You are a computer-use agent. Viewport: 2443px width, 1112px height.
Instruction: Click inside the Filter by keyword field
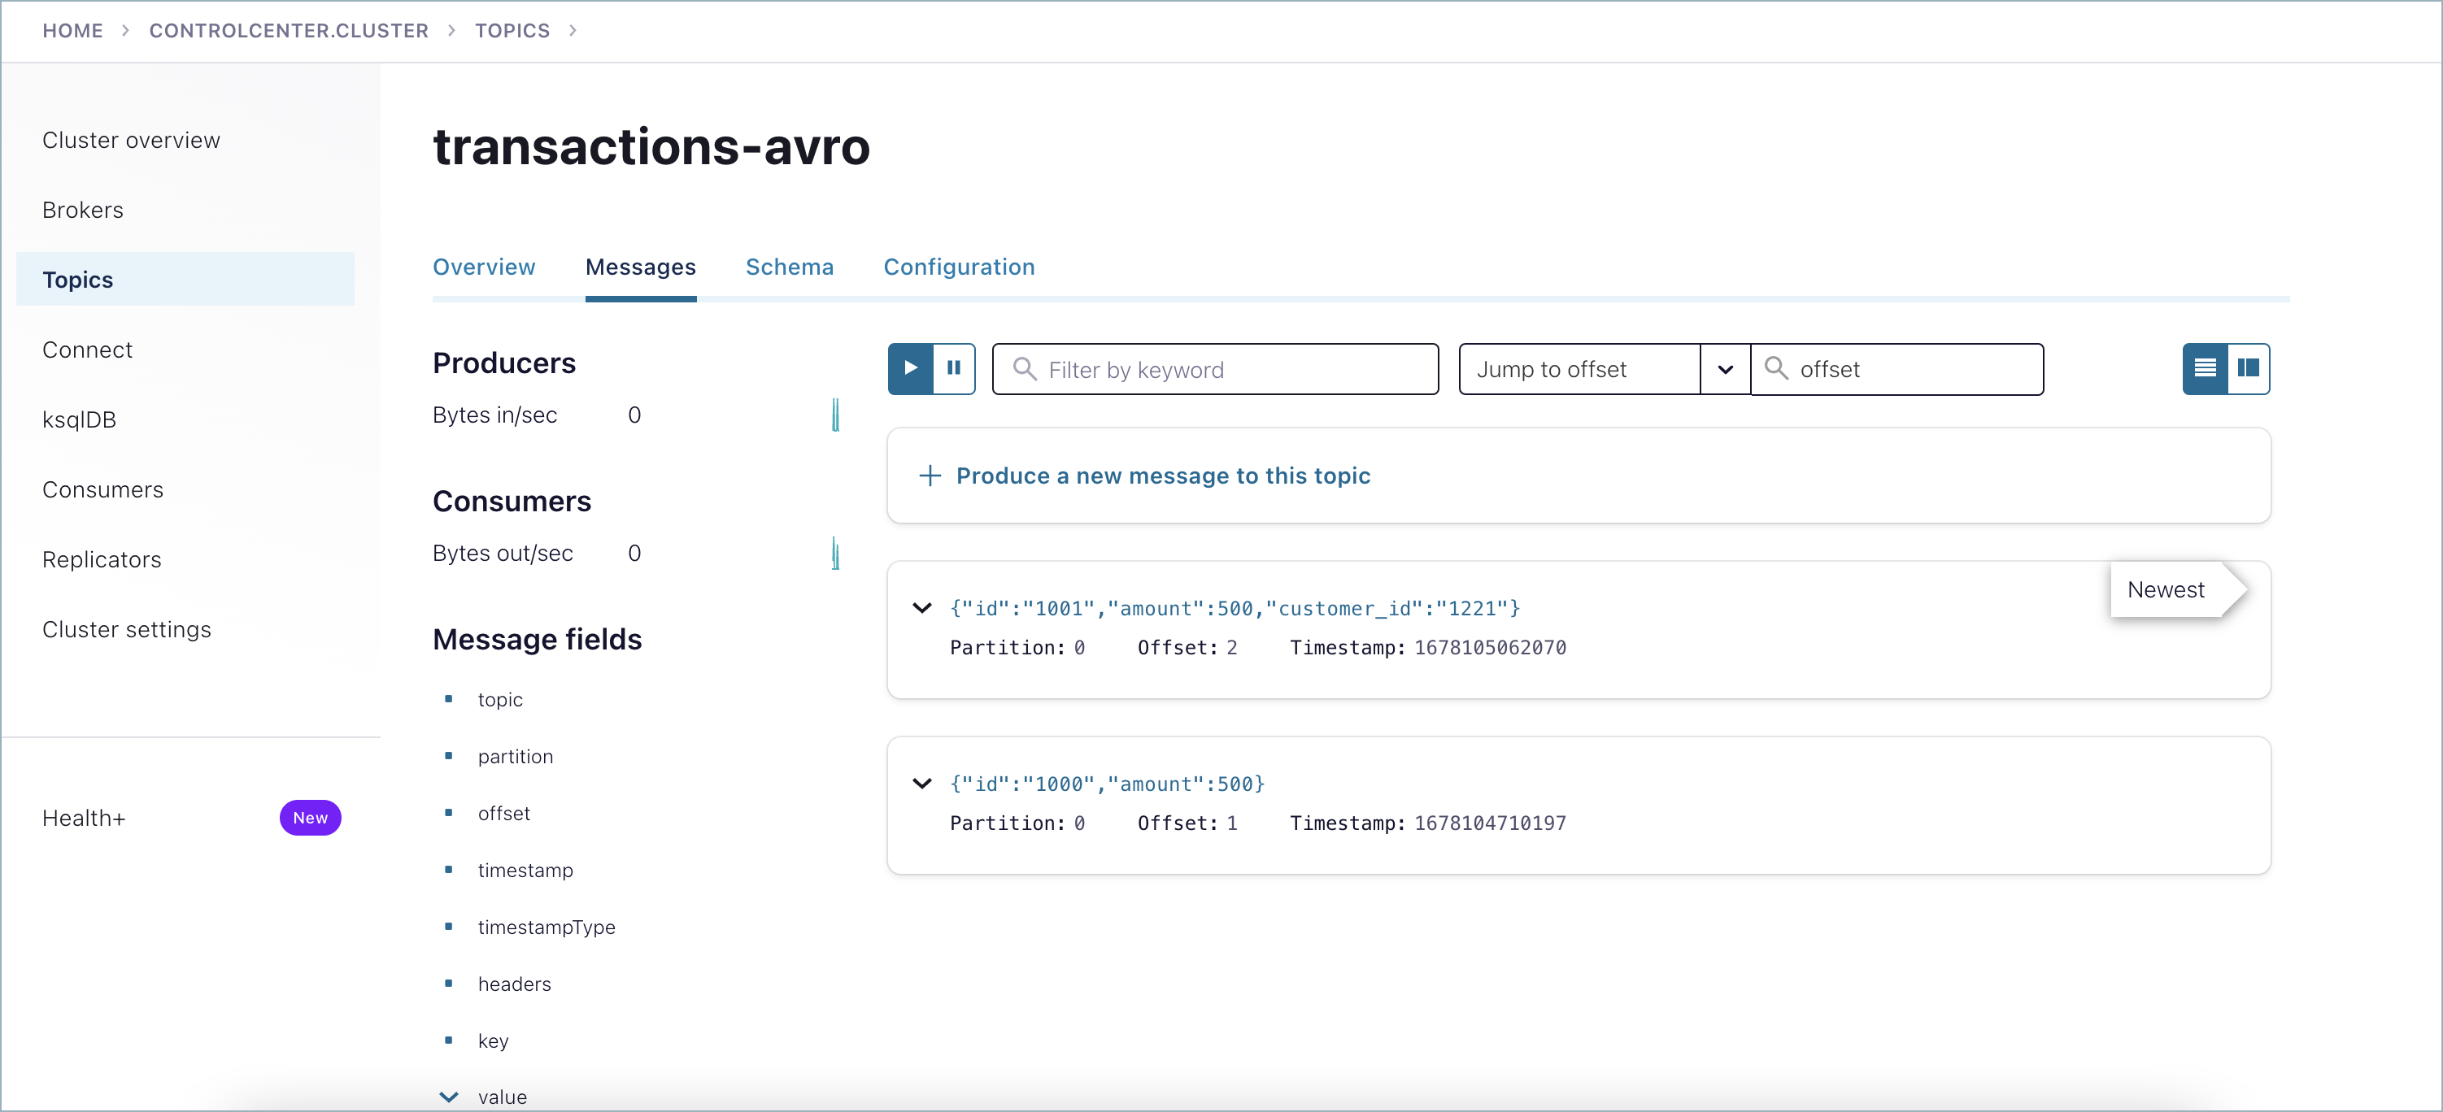1214,369
